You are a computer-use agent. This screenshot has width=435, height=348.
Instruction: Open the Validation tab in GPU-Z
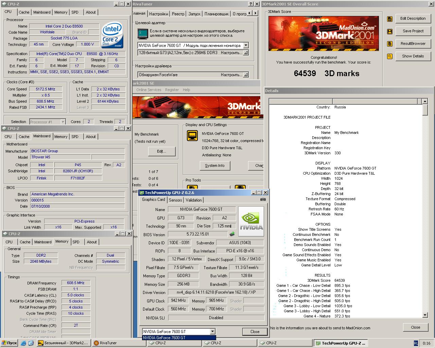[194, 200]
